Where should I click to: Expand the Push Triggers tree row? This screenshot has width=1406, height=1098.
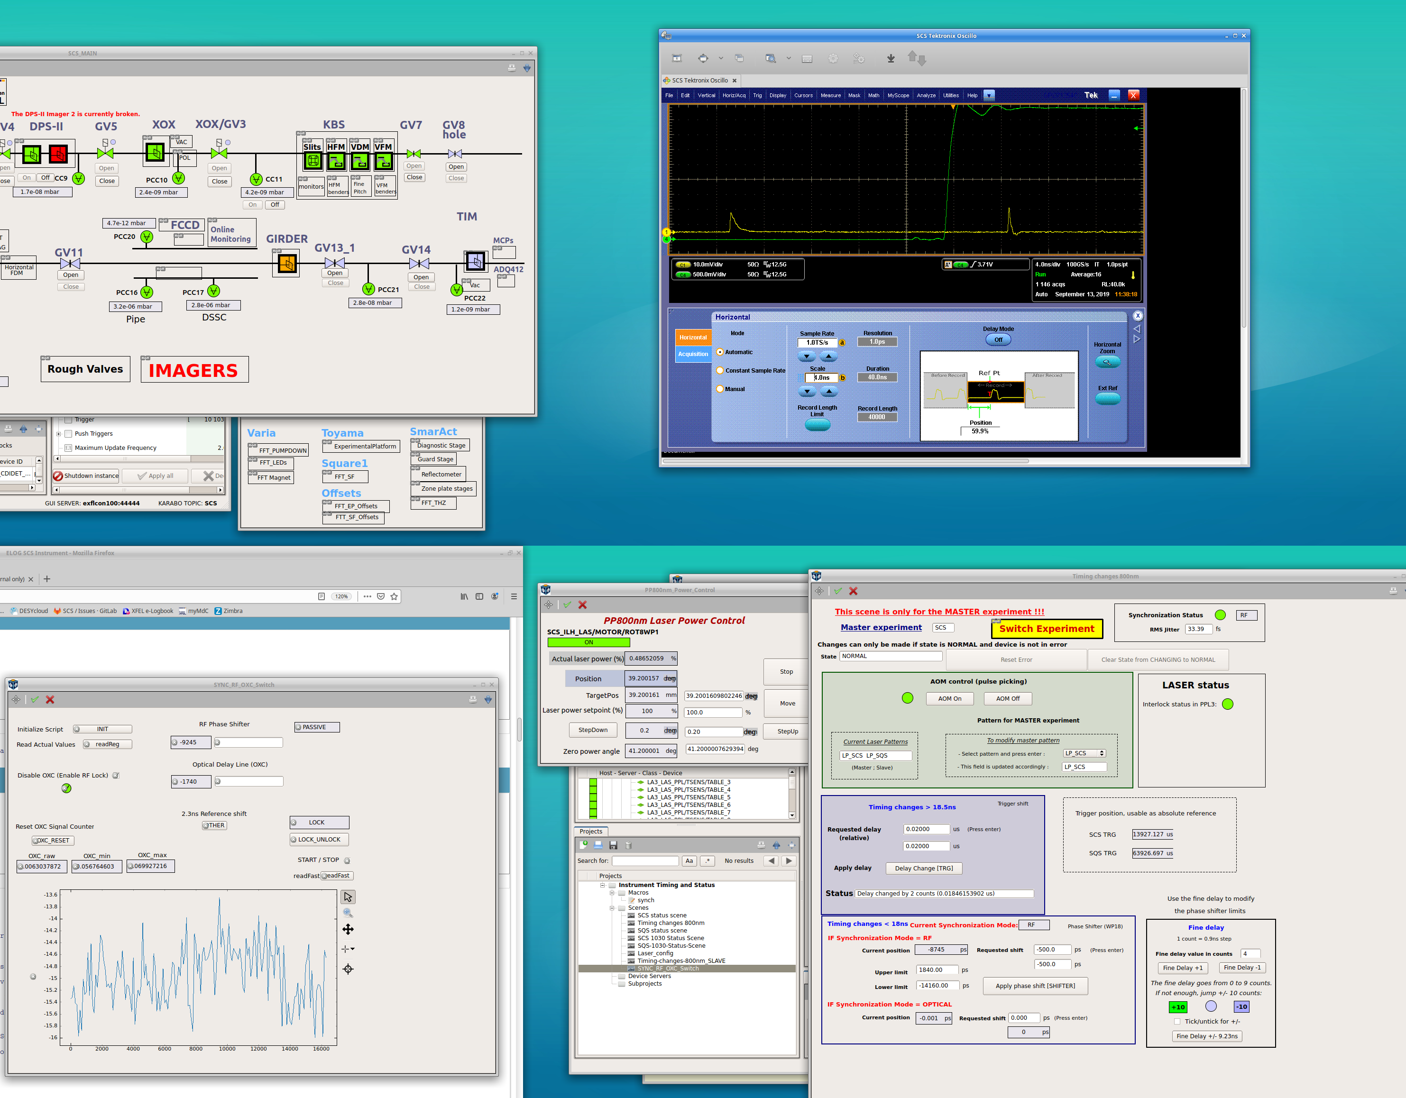point(59,434)
